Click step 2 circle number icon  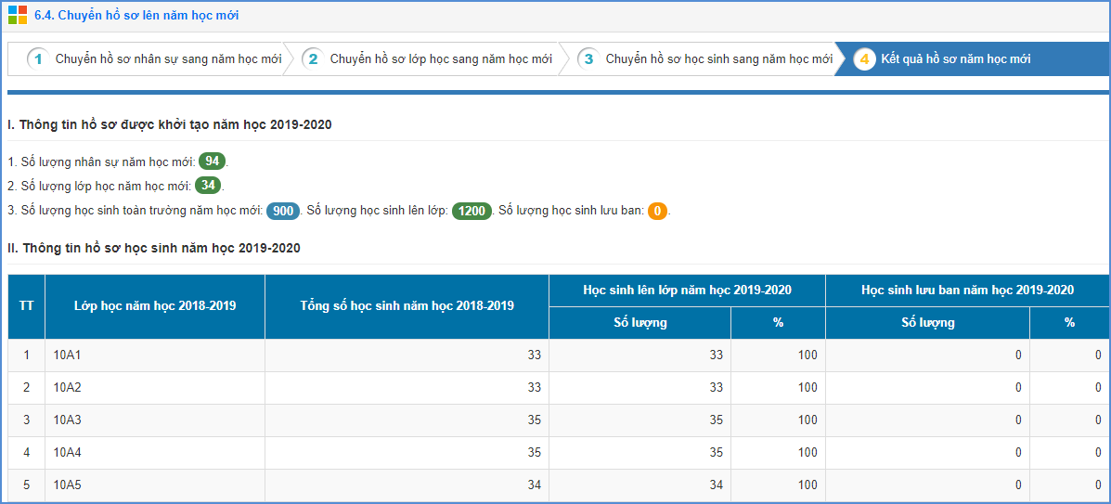313,59
